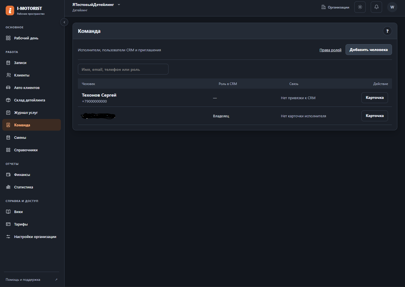Click the people icon next to Клиенты
Image resolution: width=405 pixels, height=287 pixels.
tap(8, 75)
